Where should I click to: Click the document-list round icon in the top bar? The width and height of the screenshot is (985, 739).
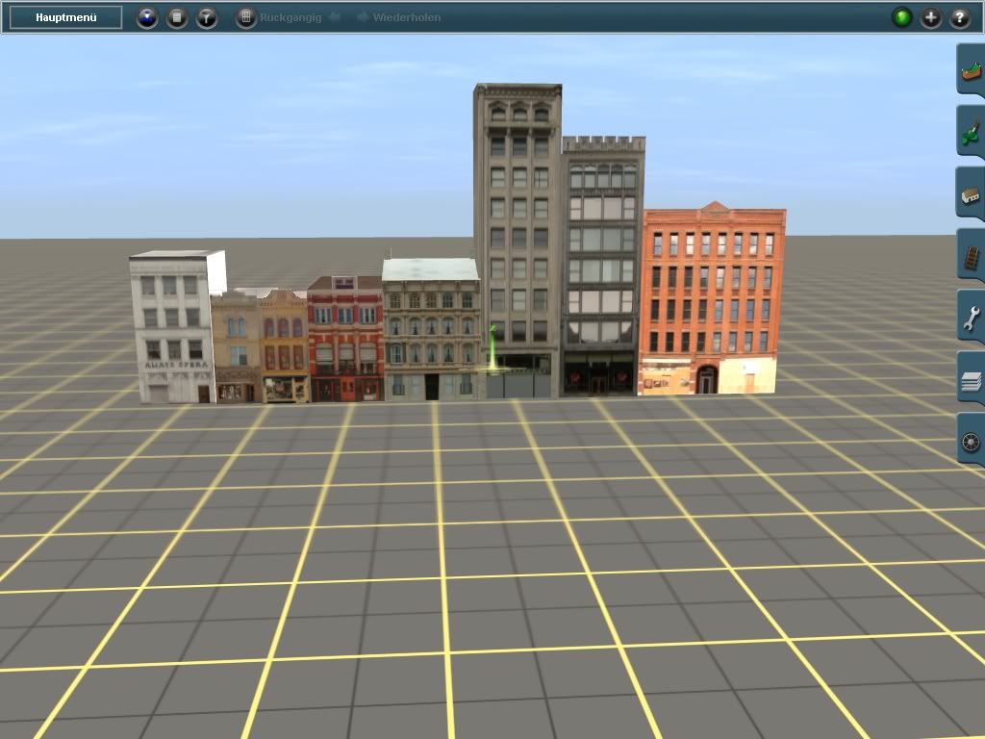pos(177,17)
